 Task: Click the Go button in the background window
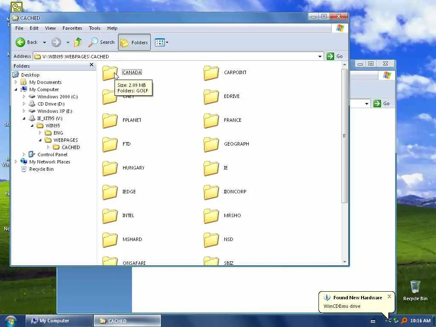(382, 103)
